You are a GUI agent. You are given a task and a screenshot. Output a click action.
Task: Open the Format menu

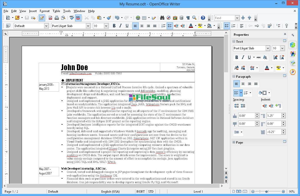(45, 11)
